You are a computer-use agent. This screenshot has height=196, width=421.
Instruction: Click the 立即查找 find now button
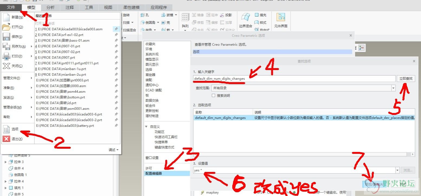[x=406, y=79]
